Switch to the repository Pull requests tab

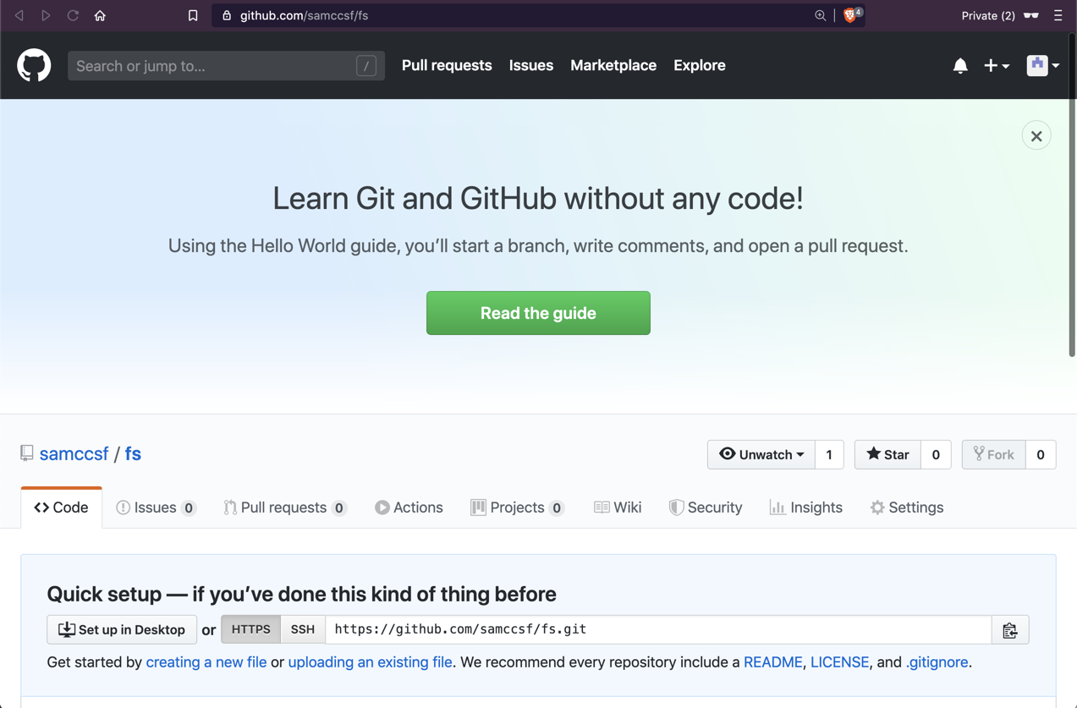[285, 508]
